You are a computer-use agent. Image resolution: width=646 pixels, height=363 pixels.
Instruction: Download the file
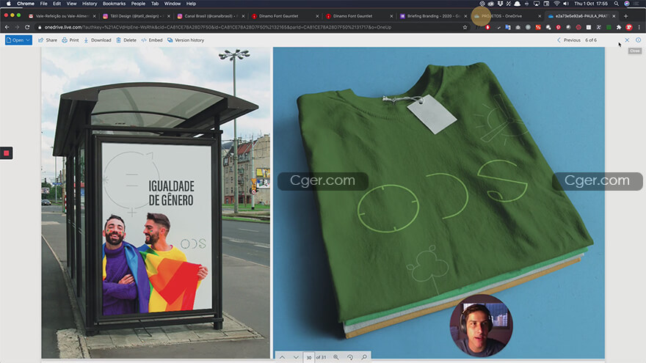pyautogui.click(x=97, y=40)
